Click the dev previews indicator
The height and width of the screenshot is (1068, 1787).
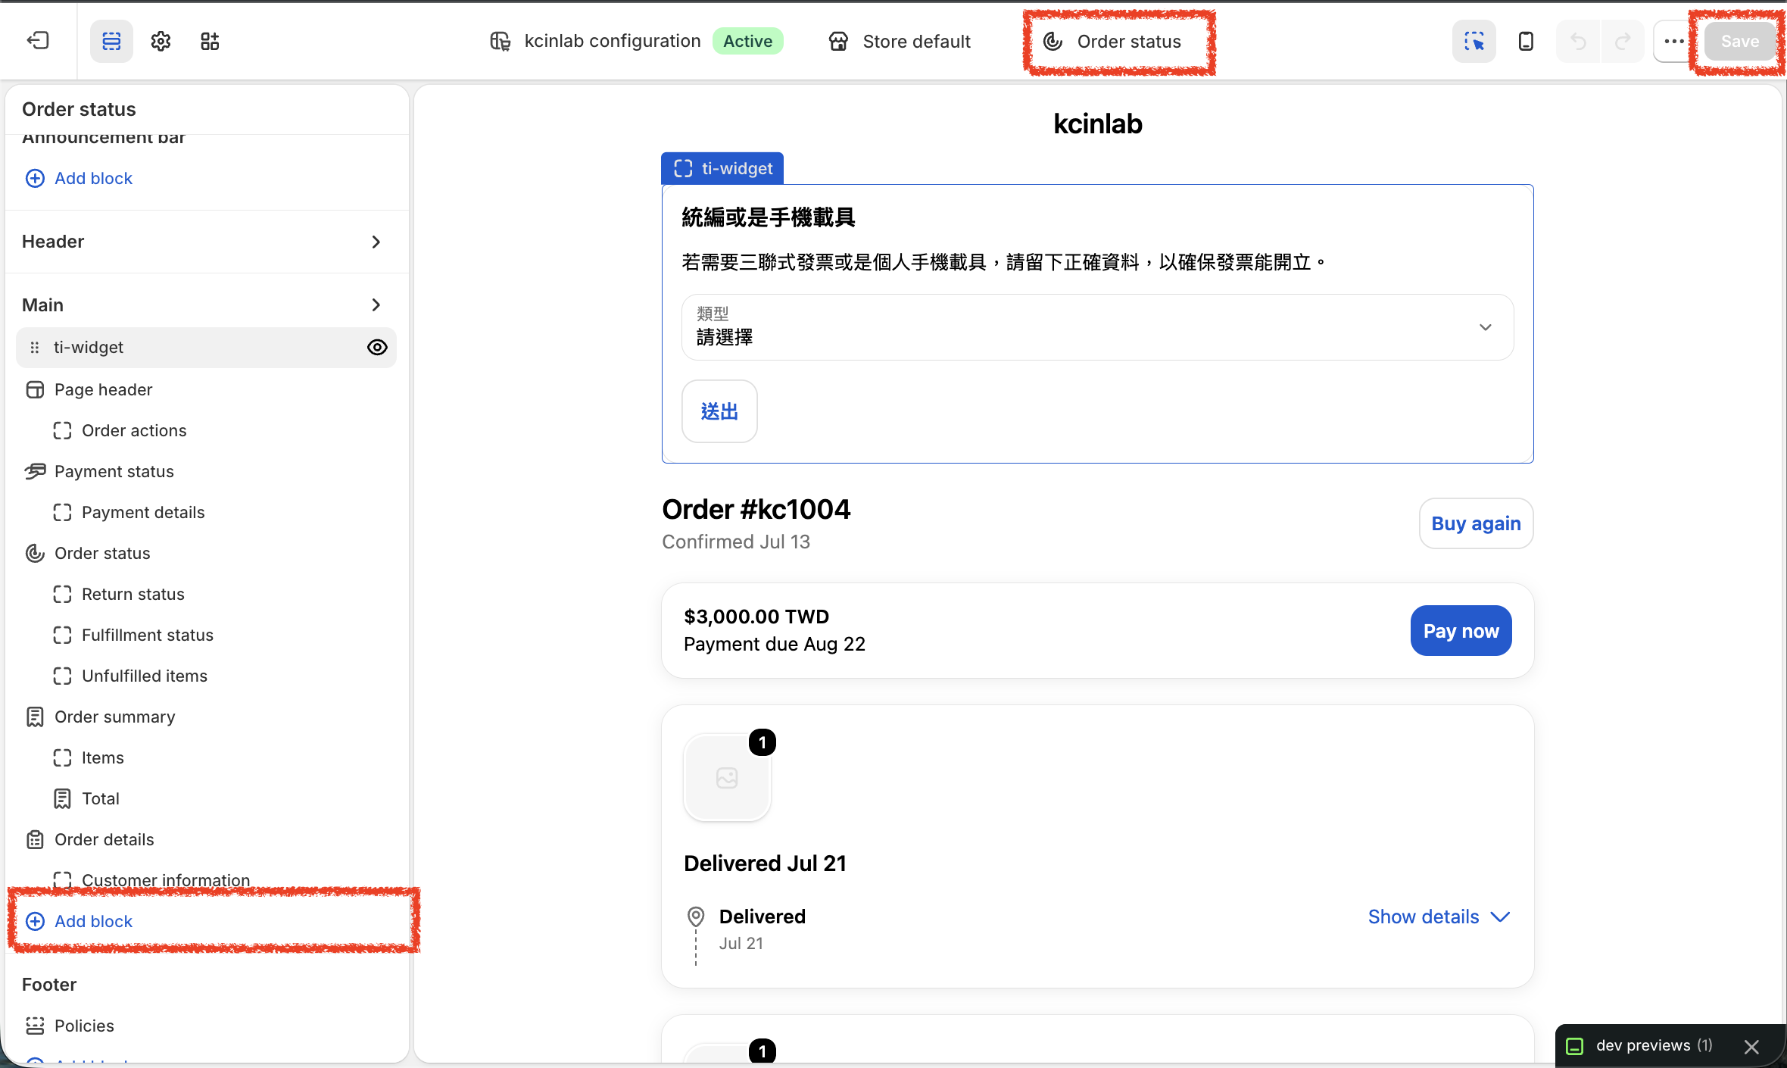coord(1640,1046)
